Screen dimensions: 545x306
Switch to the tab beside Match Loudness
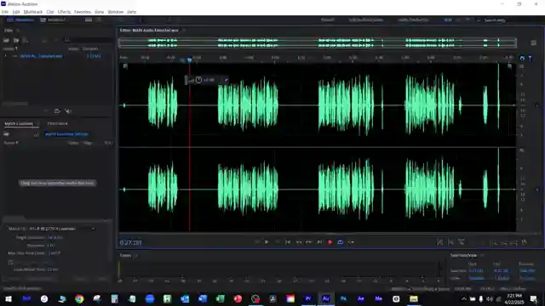tap(57, 123)
